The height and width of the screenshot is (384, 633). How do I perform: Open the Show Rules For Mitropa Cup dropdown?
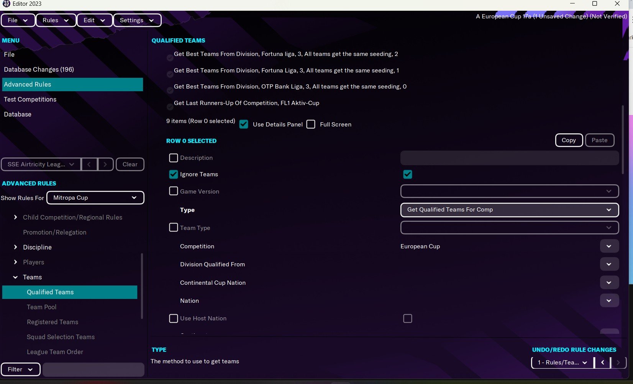(x=95, y=198)
